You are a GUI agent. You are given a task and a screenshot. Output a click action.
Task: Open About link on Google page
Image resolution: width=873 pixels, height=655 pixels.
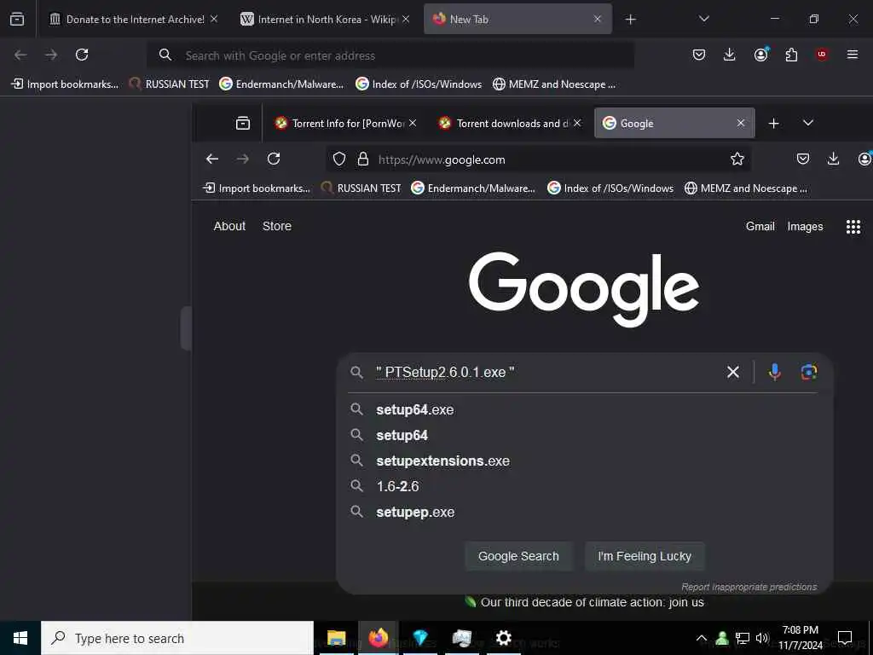click(229, 226)
